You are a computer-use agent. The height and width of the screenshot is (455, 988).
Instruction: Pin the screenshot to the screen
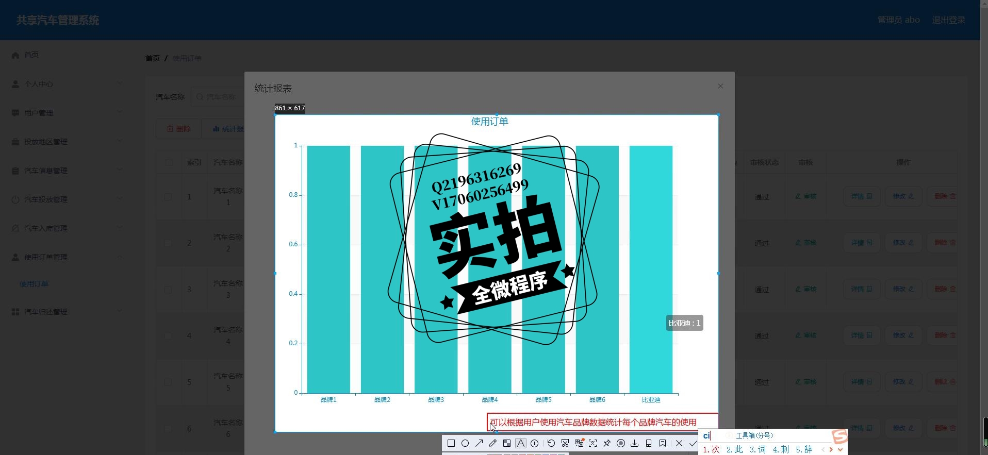pyautogui.click(x=607, y=443)
